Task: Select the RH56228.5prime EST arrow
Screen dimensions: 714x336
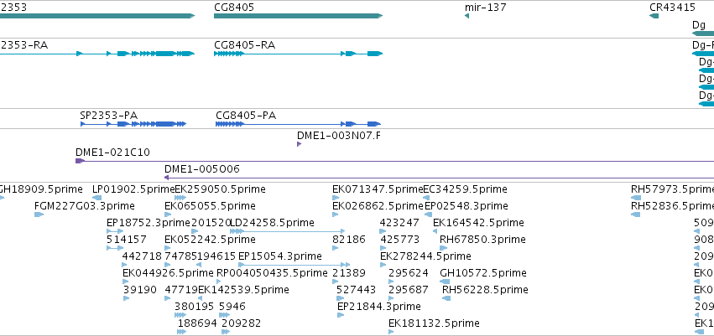Action: point(446,298)
